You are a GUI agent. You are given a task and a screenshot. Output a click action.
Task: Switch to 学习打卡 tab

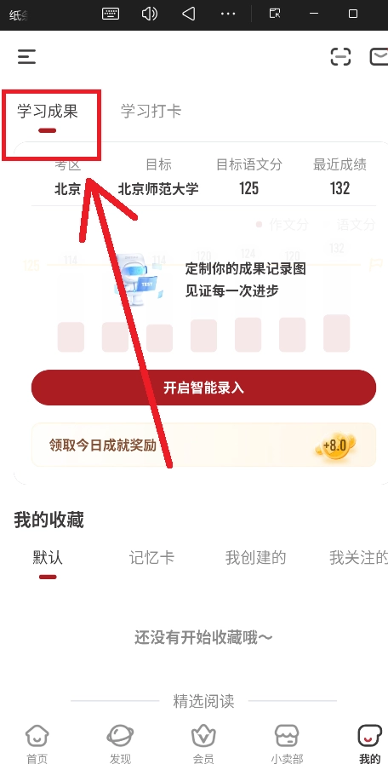coord(151,111)
